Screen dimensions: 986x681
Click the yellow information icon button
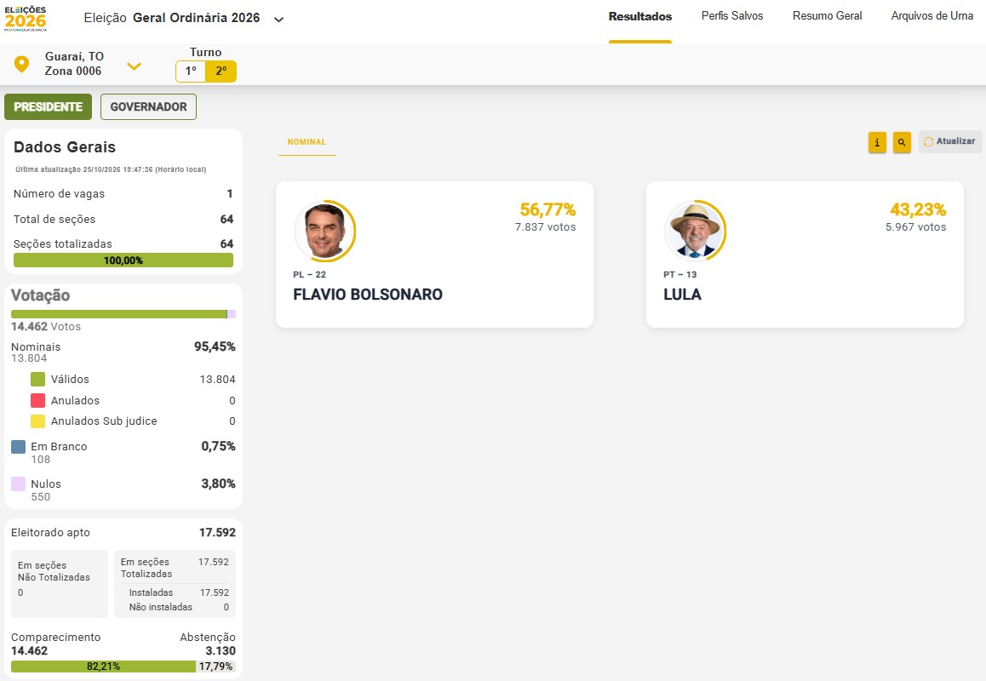(x=877, y=143)
